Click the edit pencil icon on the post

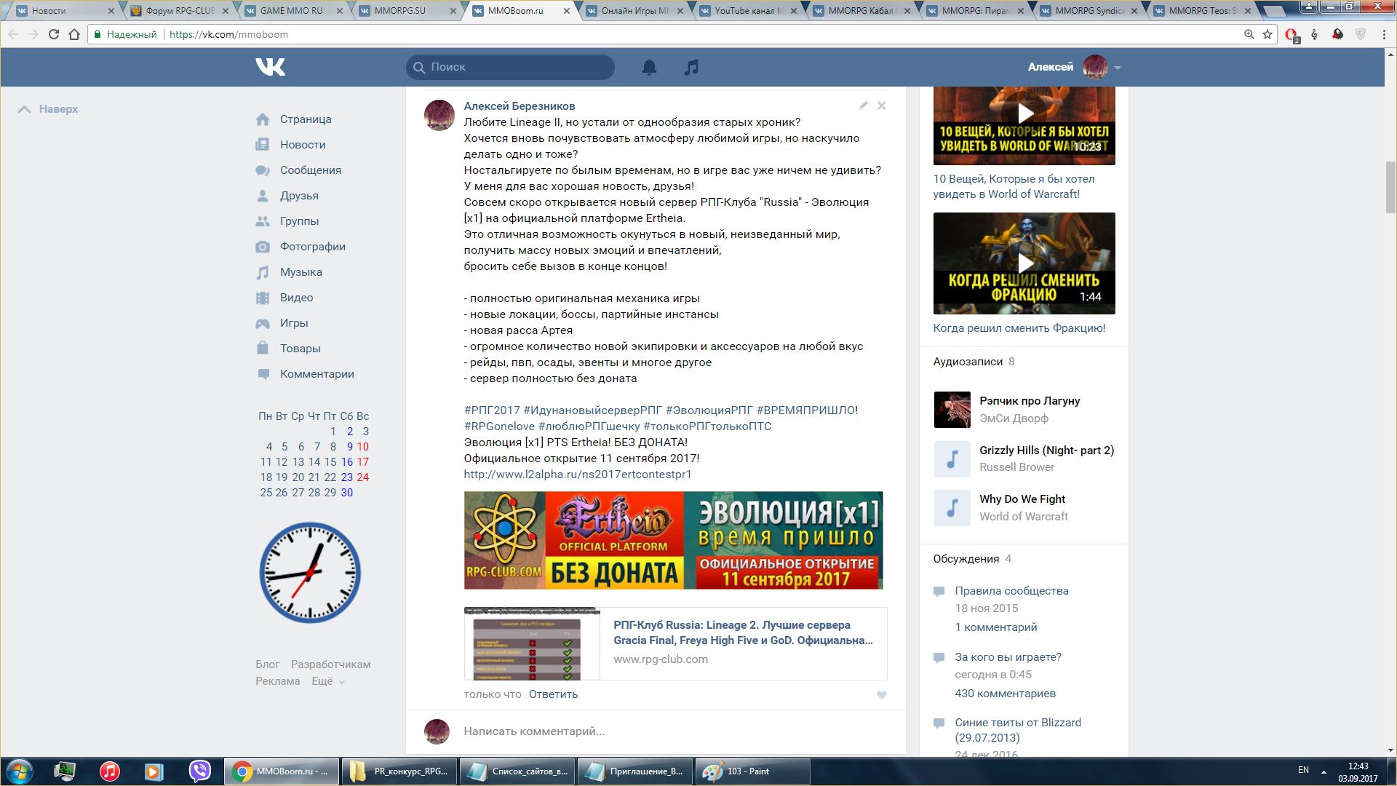[863, 106]
